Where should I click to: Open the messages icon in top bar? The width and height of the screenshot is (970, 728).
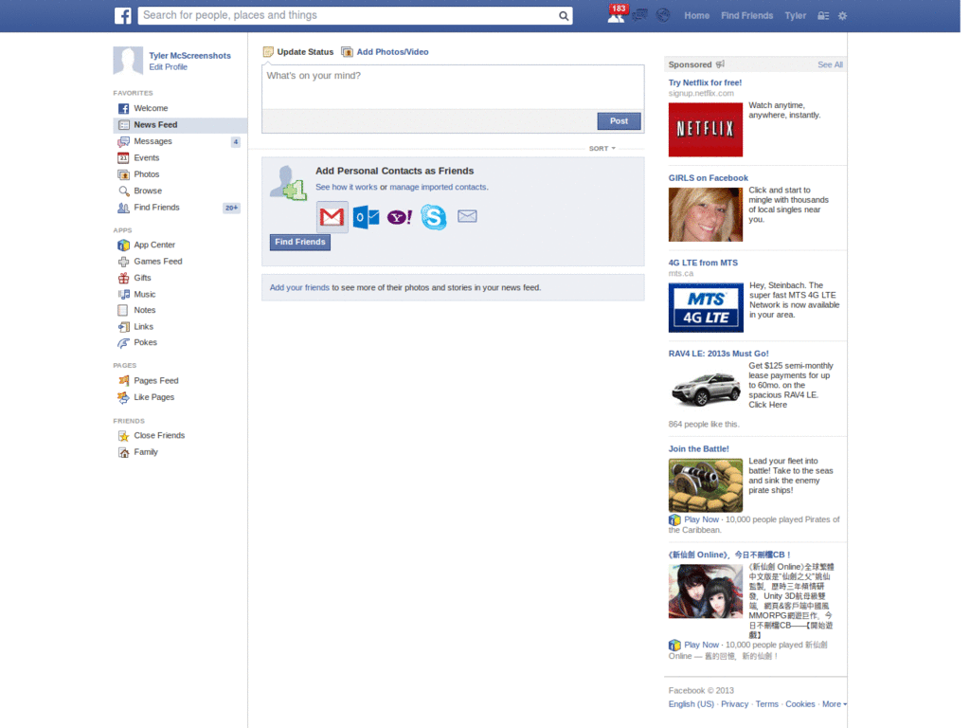[639, 15]
